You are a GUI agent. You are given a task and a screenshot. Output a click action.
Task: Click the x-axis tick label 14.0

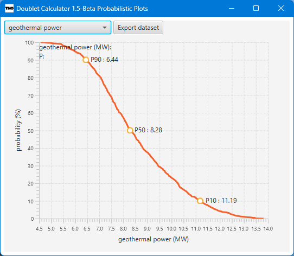tap(268, 229)
